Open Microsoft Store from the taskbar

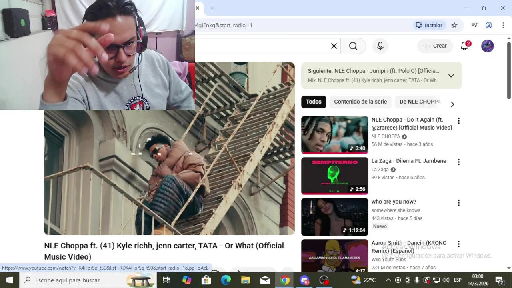point(206,280)
